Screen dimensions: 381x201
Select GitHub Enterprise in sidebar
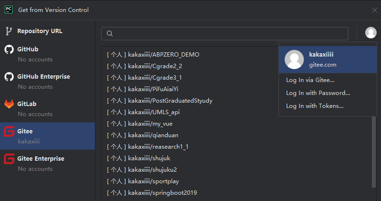(47, 81)
